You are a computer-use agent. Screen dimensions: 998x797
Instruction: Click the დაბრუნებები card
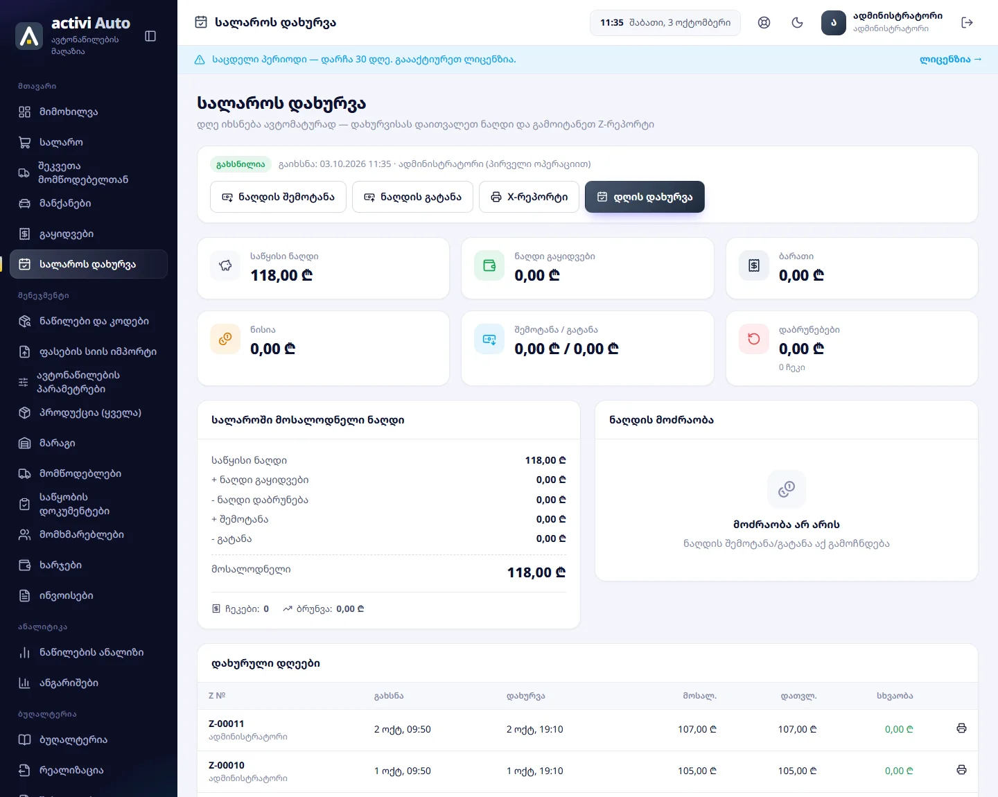(x=852, y=348)
